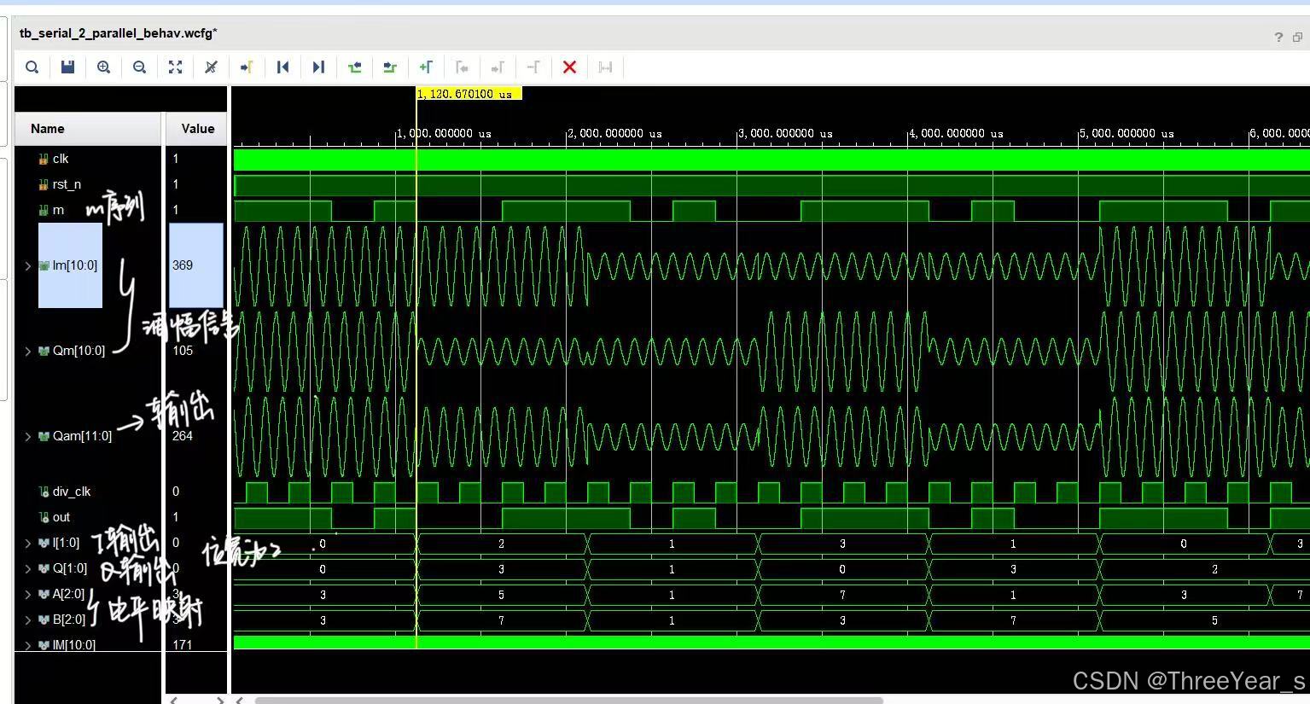The width and height of the screenshot is (1310, 704).
Task: Select the div_clk signal
Action: click(72, 492)
